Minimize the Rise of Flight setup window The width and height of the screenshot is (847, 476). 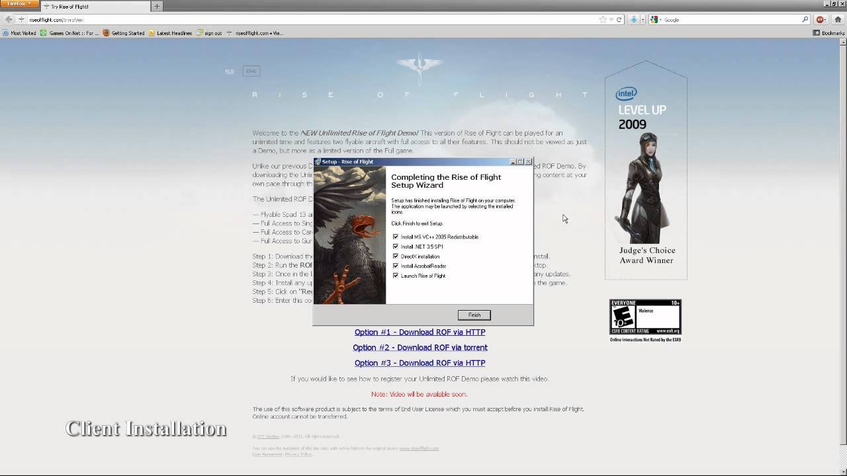513,161
